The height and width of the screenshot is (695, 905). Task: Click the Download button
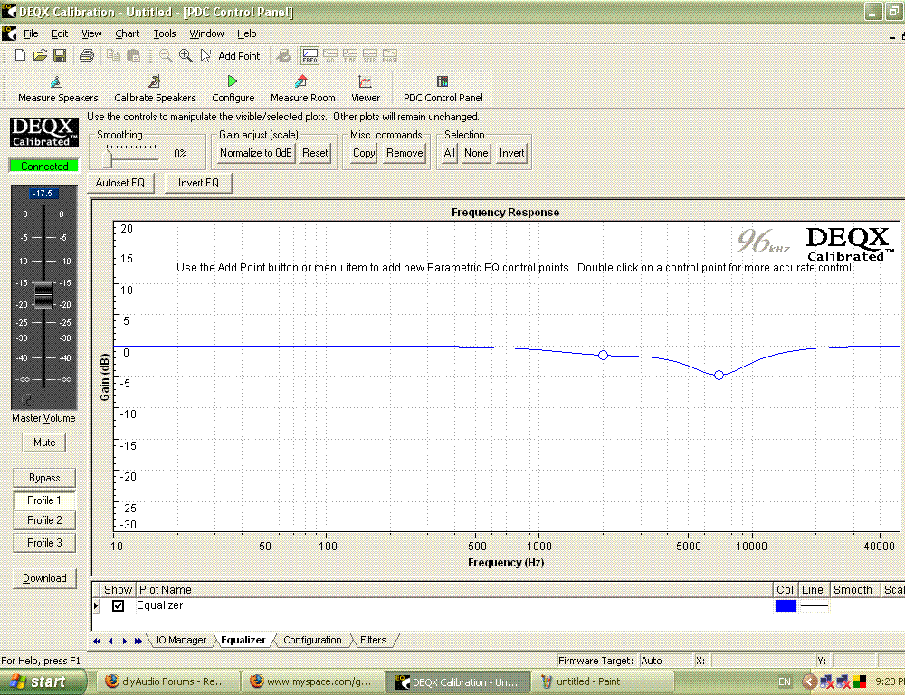point(44,578)
